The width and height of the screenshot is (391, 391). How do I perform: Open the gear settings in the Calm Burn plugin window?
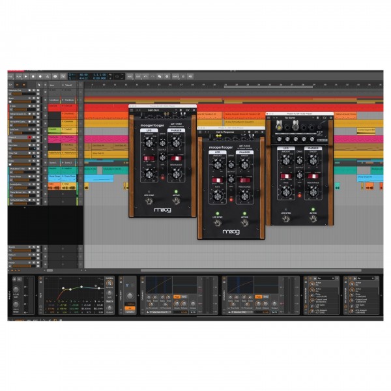(x=194, y=110)
